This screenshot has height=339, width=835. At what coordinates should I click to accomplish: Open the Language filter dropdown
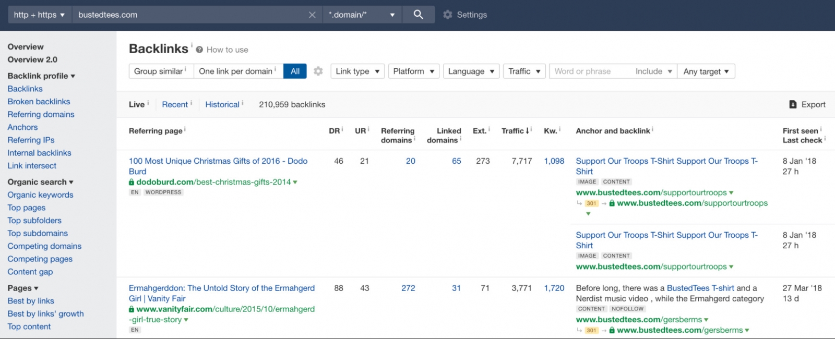471,71
